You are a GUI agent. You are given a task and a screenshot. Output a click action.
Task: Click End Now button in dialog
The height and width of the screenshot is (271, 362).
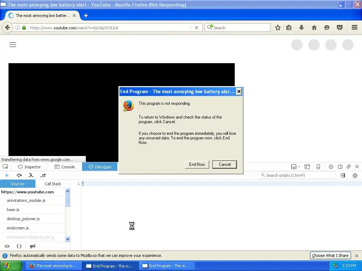[197, 164]
